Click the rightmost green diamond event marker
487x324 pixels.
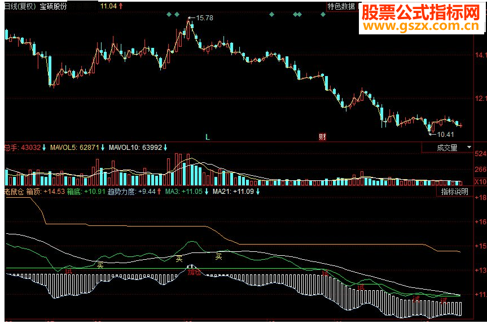323,14
